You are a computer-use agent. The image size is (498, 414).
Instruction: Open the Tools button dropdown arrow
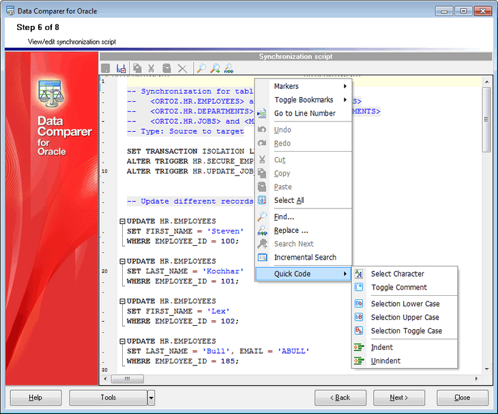(x=151, y=398)
